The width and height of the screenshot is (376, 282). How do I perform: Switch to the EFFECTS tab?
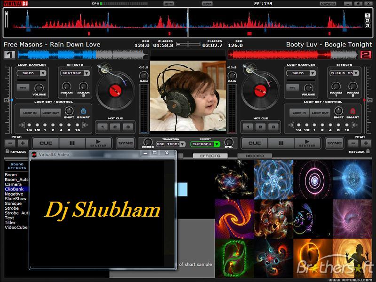pos(210,156)
